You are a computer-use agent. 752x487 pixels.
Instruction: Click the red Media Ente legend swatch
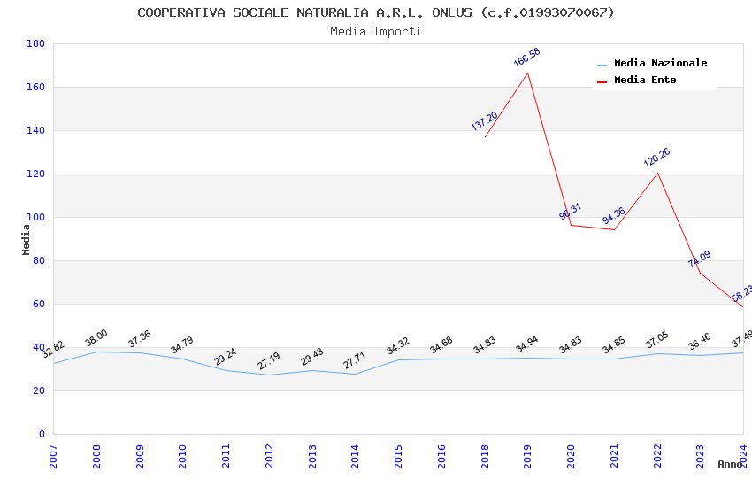coord(602,81)
